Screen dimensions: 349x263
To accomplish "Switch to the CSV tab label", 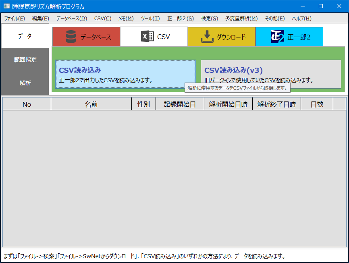I will click(x=164, y=37).
